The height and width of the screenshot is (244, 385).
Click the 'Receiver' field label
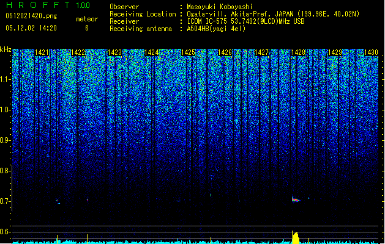(x=124, y=21)
